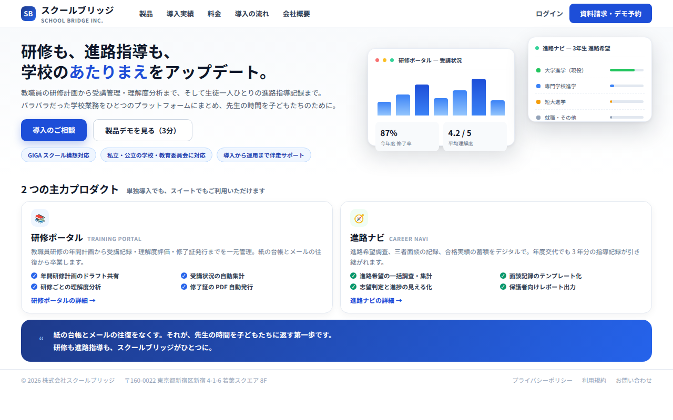The width and height of the screenshot is (673, 420).
Task: Click green check beside 面談記録のテンプレート化
Action: click(503, 276)
